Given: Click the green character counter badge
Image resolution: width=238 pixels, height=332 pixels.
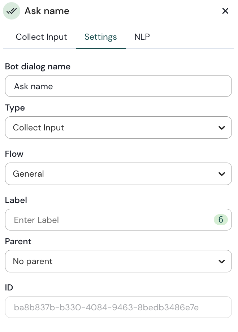Looking at the screenshot, I should [221, 220].
